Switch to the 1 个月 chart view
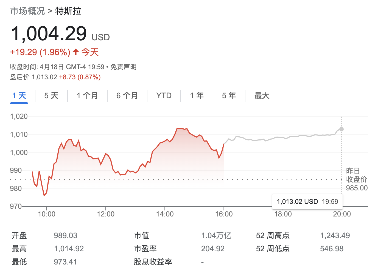 (87, 95)
